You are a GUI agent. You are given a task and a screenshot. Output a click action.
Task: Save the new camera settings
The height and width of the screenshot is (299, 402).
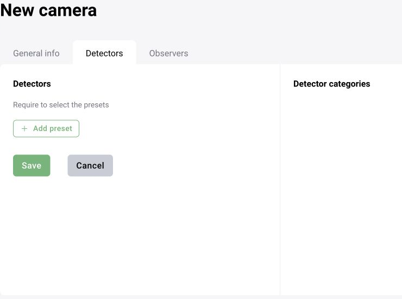[x=32, y=166]
